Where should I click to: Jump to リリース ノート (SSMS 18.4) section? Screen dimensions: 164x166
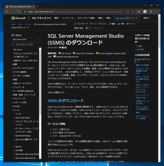click(142, 96)
